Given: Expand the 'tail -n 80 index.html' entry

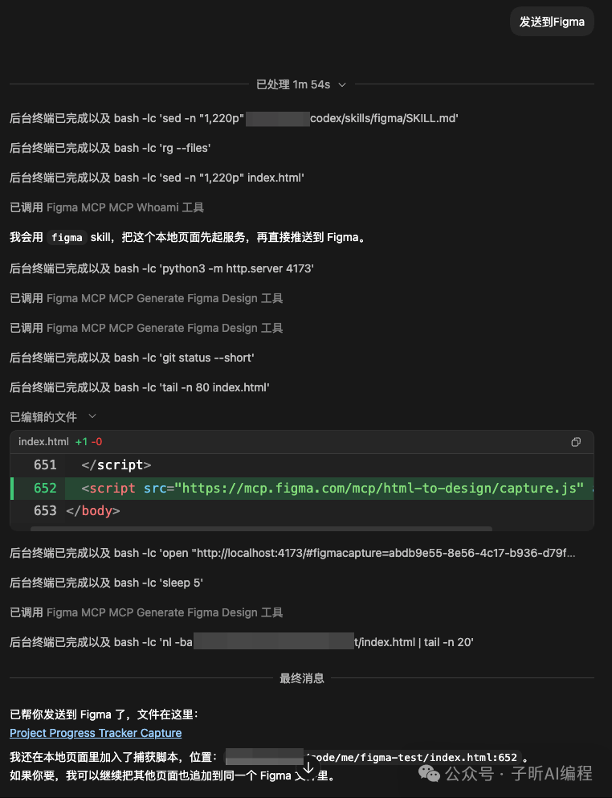Looking at the screenshot, I should coord(139,387).
